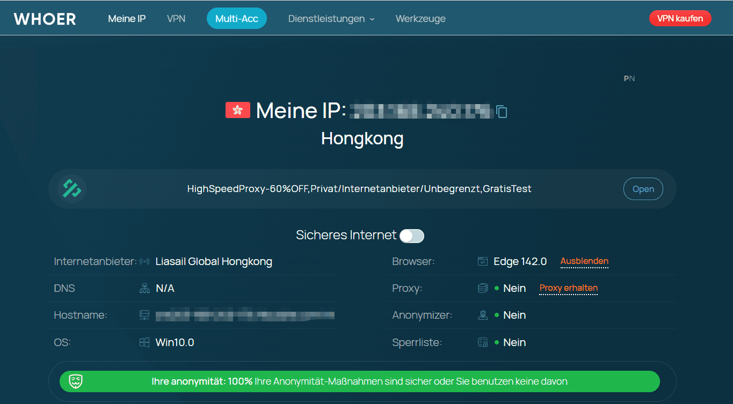Image resolution: width=733 pixels, height=404 pixels.
Task: Click the Internetanbieter signal icon
Action: [144, 262]
